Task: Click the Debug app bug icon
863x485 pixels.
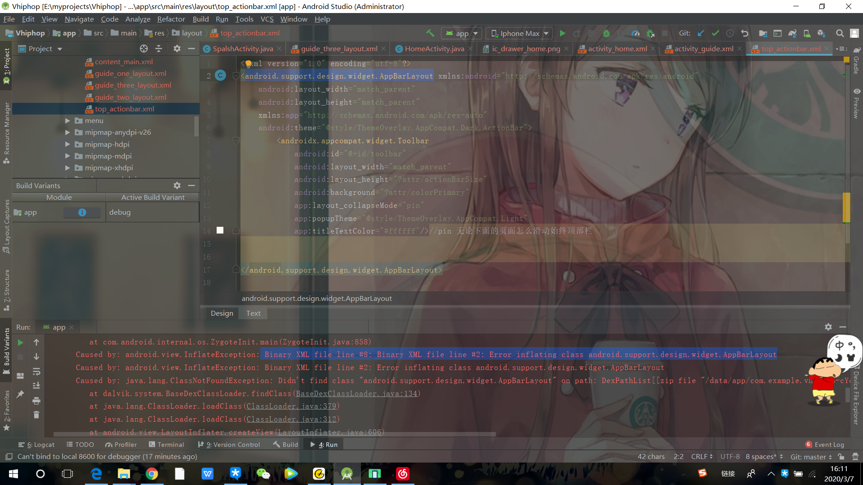Action: click(x=606, y=33)
